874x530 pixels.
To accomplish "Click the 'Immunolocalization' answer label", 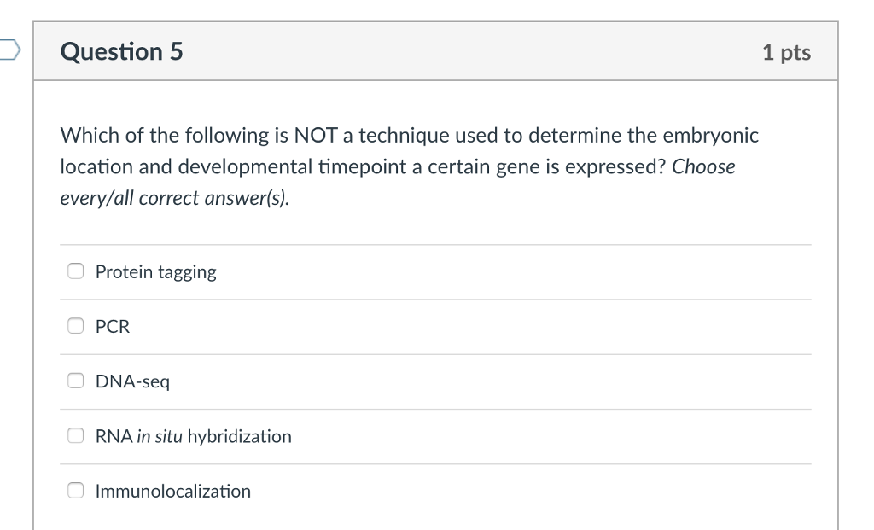I will point(173,491).
